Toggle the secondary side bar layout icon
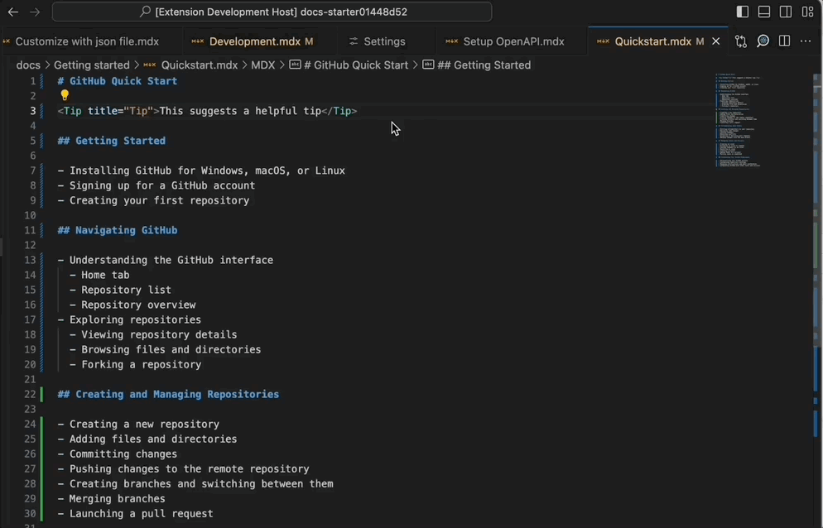The image size is (823, 528). 786,12
